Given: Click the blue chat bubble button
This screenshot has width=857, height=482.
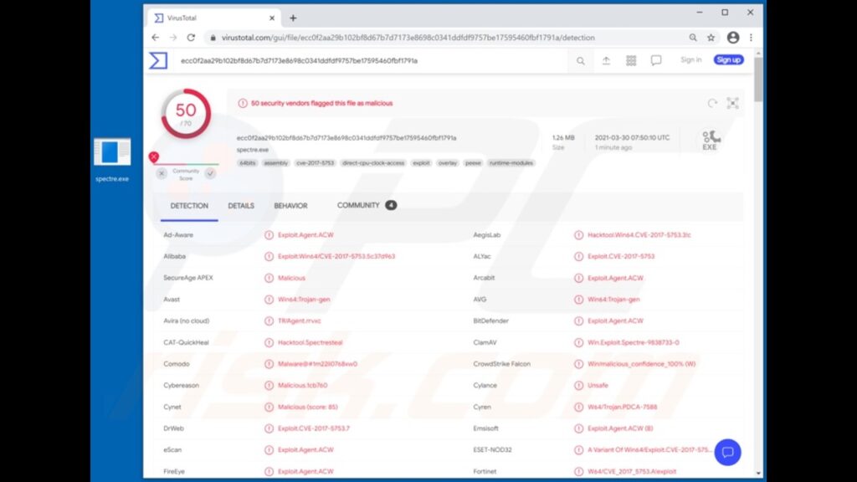Looking at the screenshot, I should coord(727,452).
